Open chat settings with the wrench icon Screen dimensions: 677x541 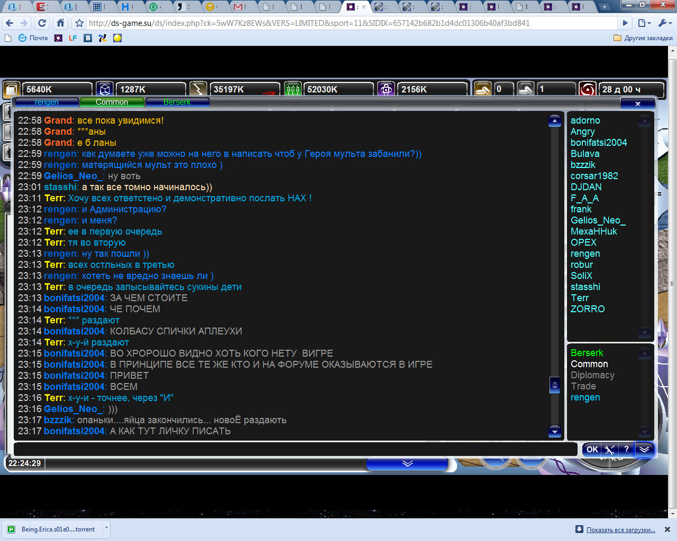pos(609,450)
